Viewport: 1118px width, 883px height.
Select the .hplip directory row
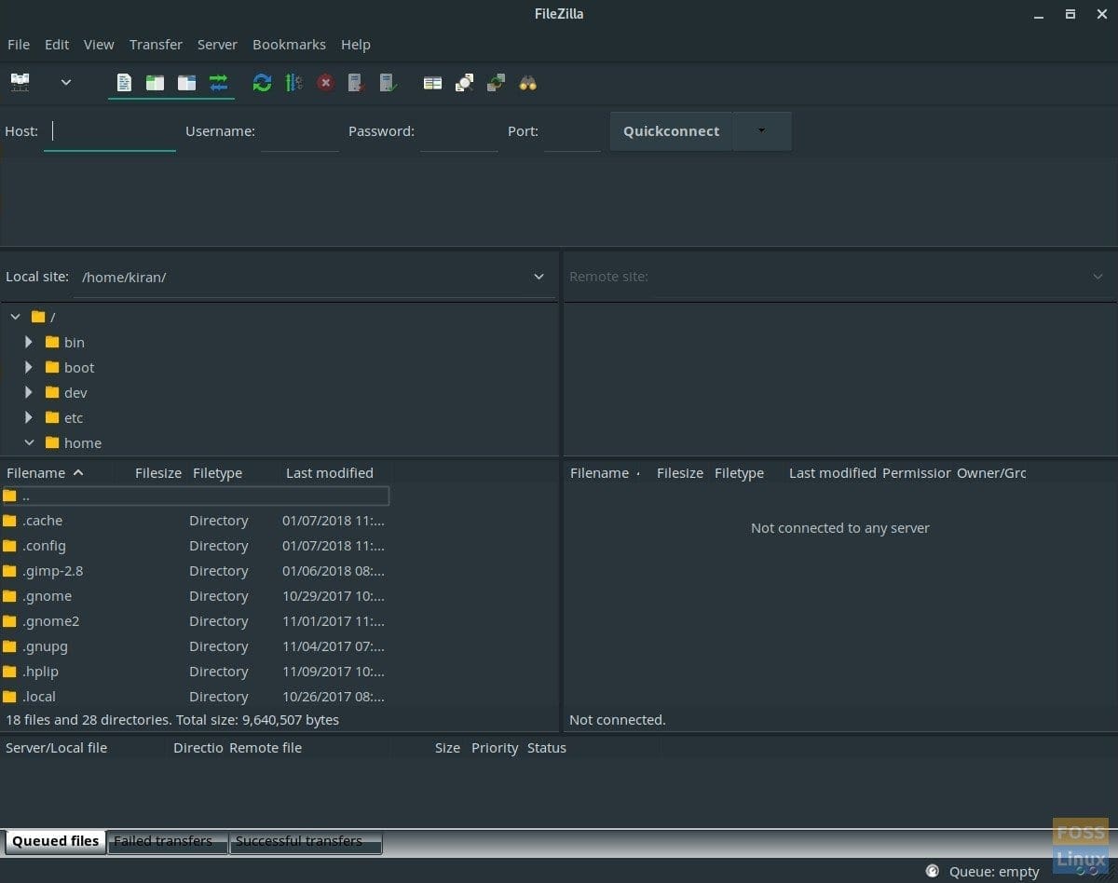coord(196,672)
